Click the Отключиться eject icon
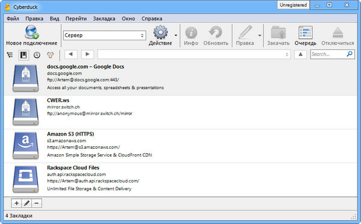Viewport: 361px width, 224px height. [x=338, y=33]
